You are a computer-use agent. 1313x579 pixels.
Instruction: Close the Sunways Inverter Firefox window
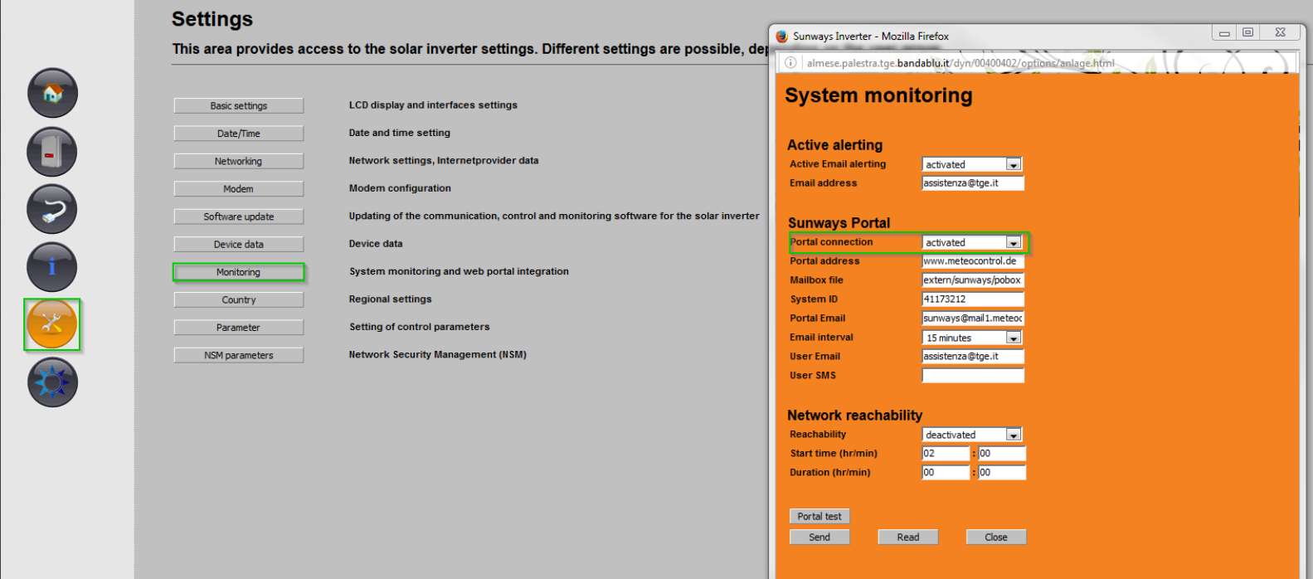[x=1281, y=33]
